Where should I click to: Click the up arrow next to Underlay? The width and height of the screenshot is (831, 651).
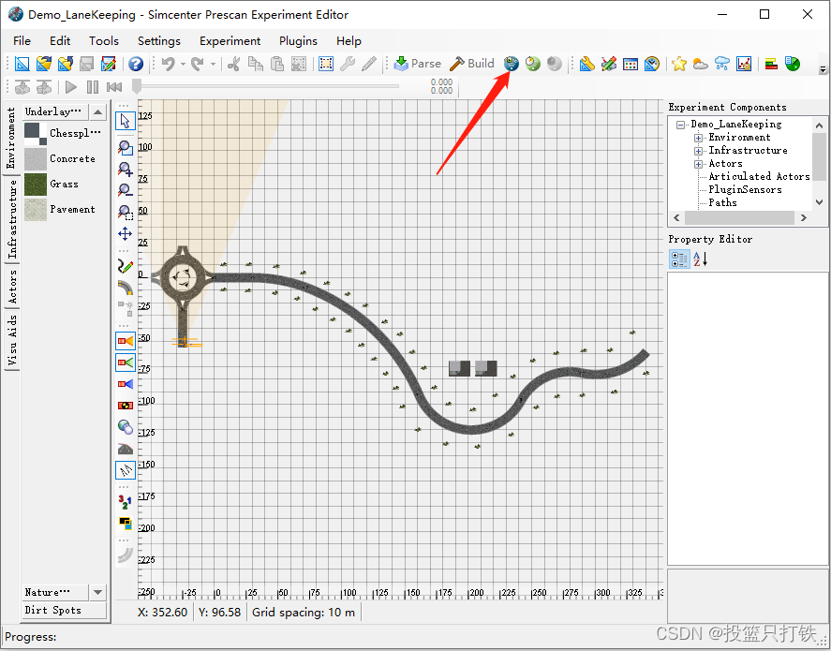coord(97,111)
